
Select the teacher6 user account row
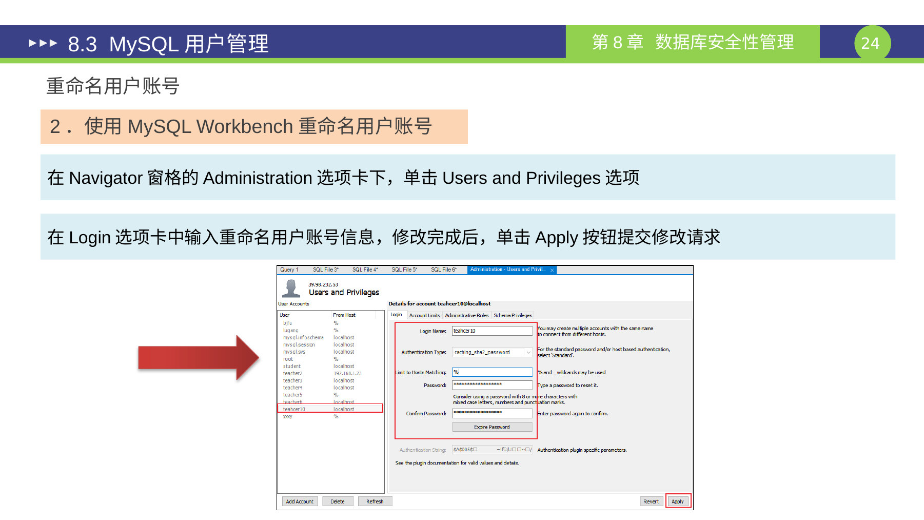330,402
